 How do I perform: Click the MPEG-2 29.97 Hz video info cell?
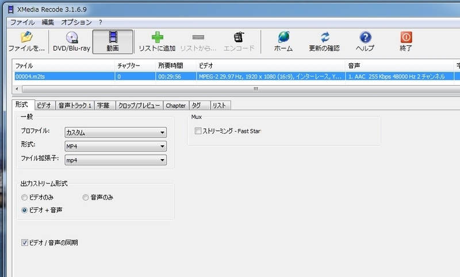270,77
